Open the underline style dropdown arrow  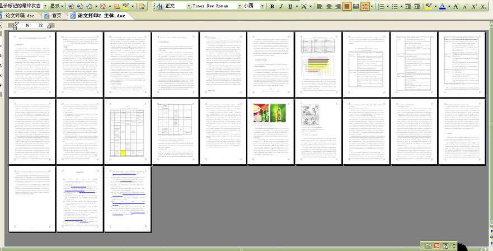(x=296, y=6)
